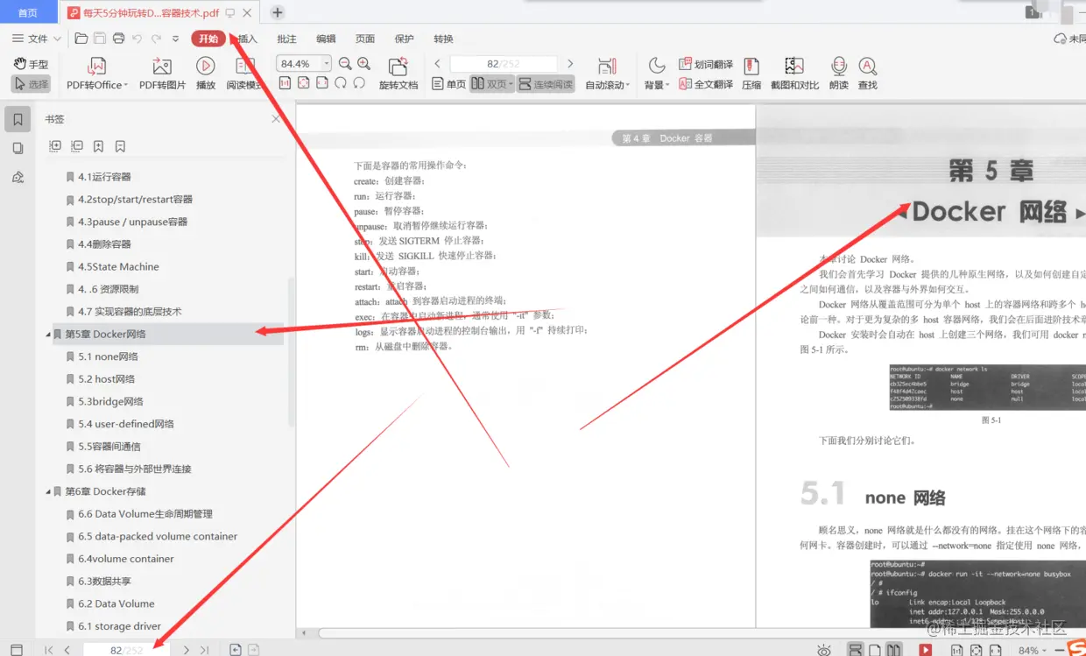Click the 背景 moon icon
Viewport: 1086px width, 656px height.
[x=656, y=66]
